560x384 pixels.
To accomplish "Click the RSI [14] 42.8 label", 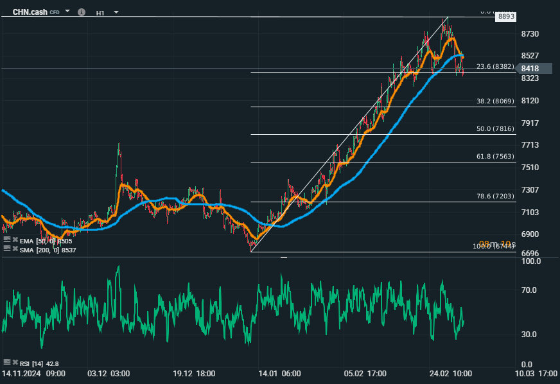I will [x=39, y=363].
